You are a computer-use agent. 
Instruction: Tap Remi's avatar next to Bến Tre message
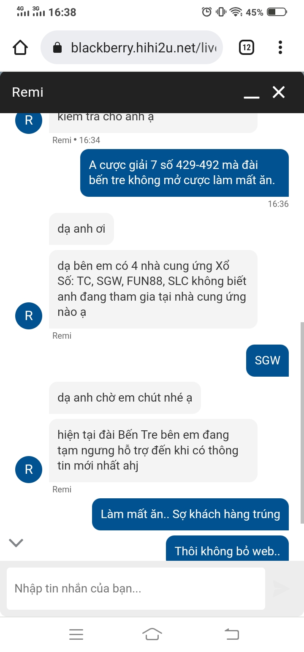click(29, 469)
